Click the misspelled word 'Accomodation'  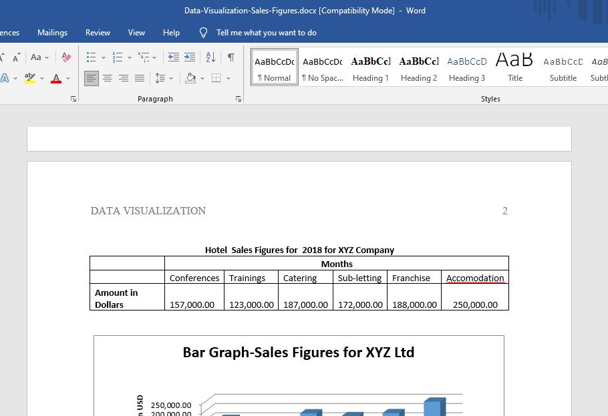pyautogui.click(x=475, y=278)
